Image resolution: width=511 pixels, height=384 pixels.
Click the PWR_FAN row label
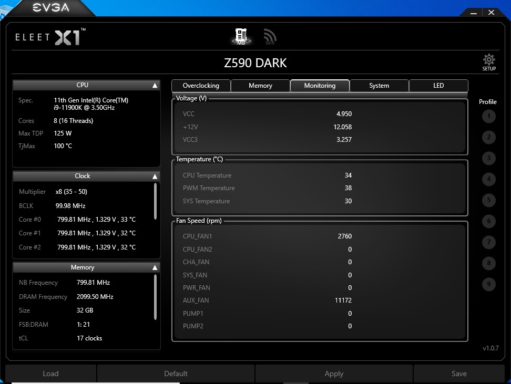click(196, 287)
